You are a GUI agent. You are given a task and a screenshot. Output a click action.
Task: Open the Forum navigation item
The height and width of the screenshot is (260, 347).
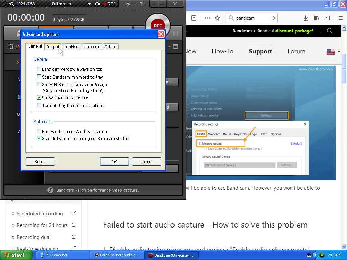[x=296, y=51]
